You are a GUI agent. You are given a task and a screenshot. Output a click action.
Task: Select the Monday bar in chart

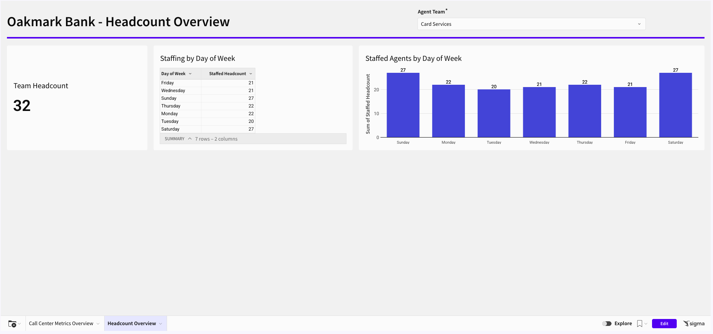(448, 111)
